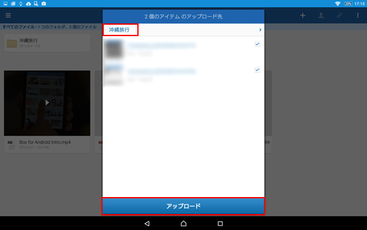The height and width of the screenshot is (230, 367).
Task: Tap the 2個のアイテム のアップロード先 dialog title
Action: [183, 16]
